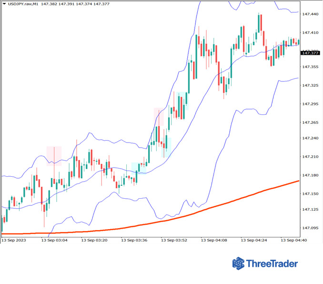Click the 13 Sep 03:04 time label

point(54,240)
